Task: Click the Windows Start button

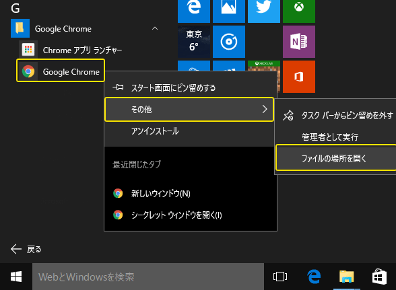Action: pos(16,277)
